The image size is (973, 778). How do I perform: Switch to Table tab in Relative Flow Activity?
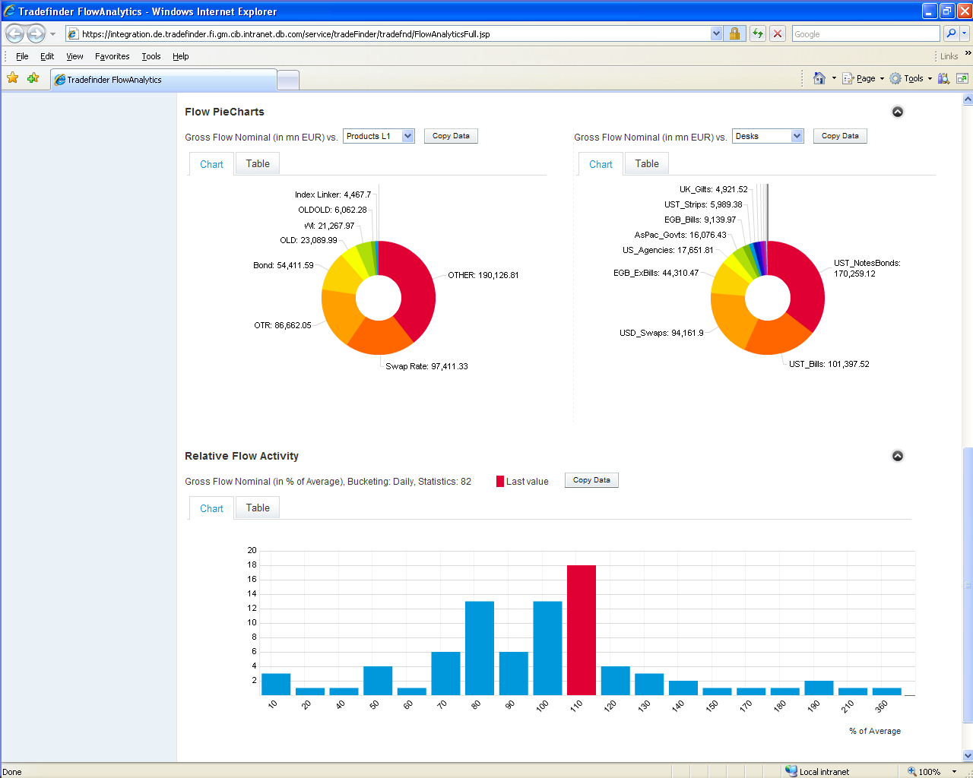tap(258, 508)
